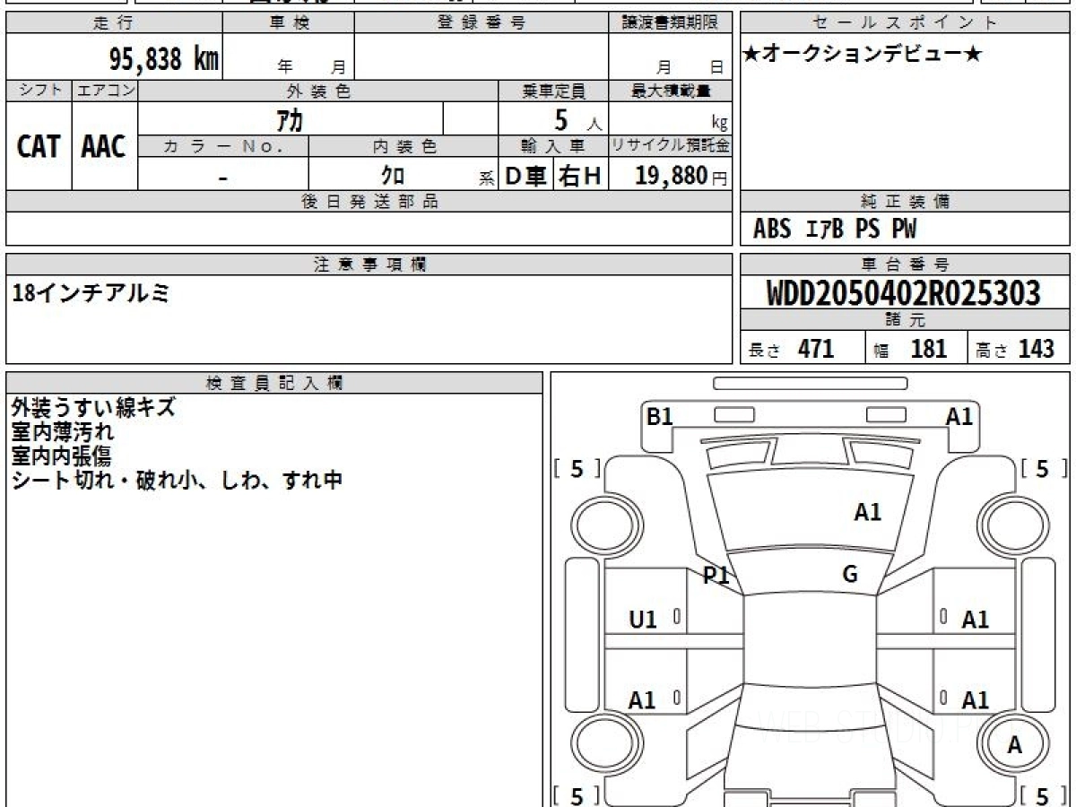The width and height of the screenshot is (1076, 807).
Task: Click the 5 人 seating capacity value
Action: click(577, 119)
